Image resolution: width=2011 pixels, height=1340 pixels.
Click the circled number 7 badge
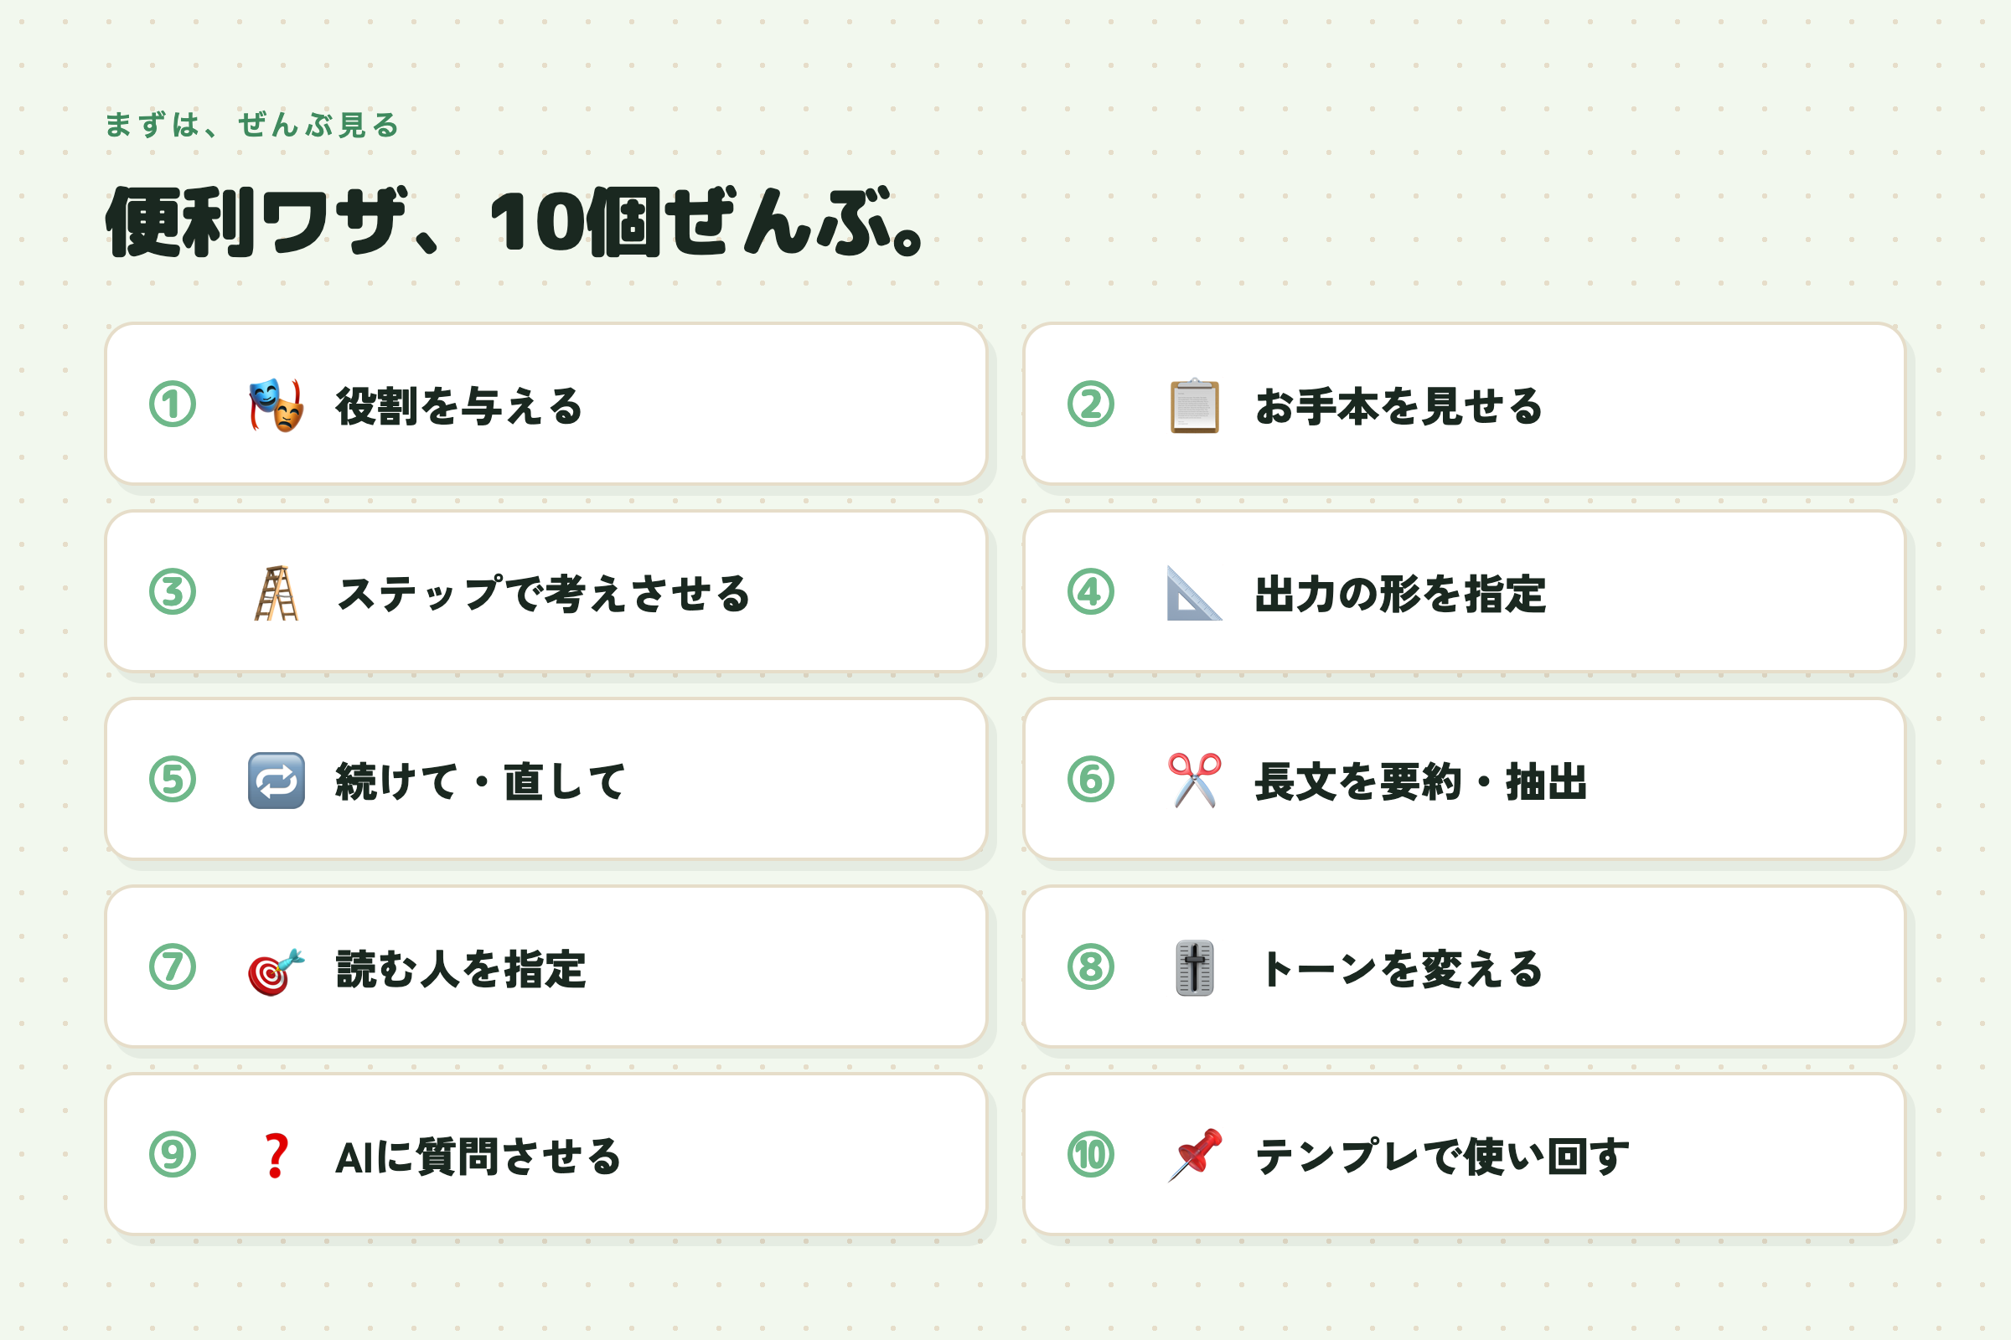173,966
